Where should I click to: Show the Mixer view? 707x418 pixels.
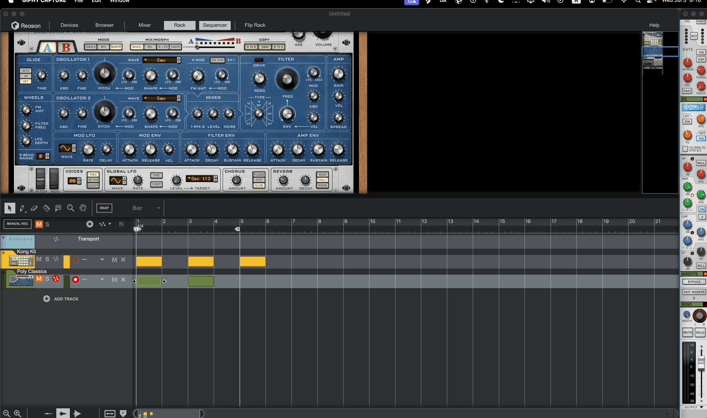[145, 25]
